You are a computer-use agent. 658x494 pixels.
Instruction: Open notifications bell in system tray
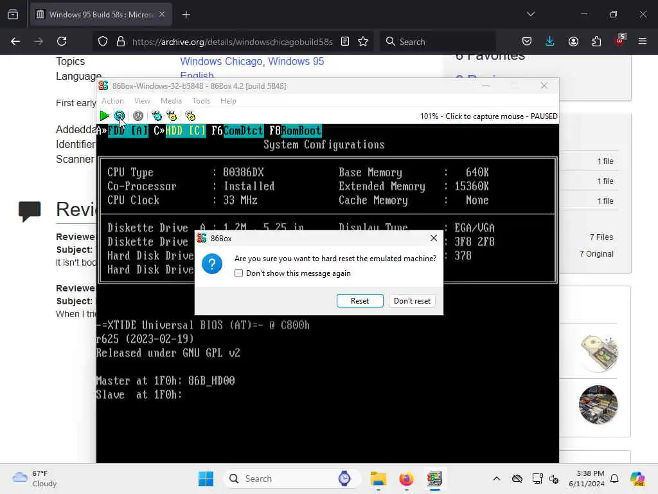coord(614,479)
